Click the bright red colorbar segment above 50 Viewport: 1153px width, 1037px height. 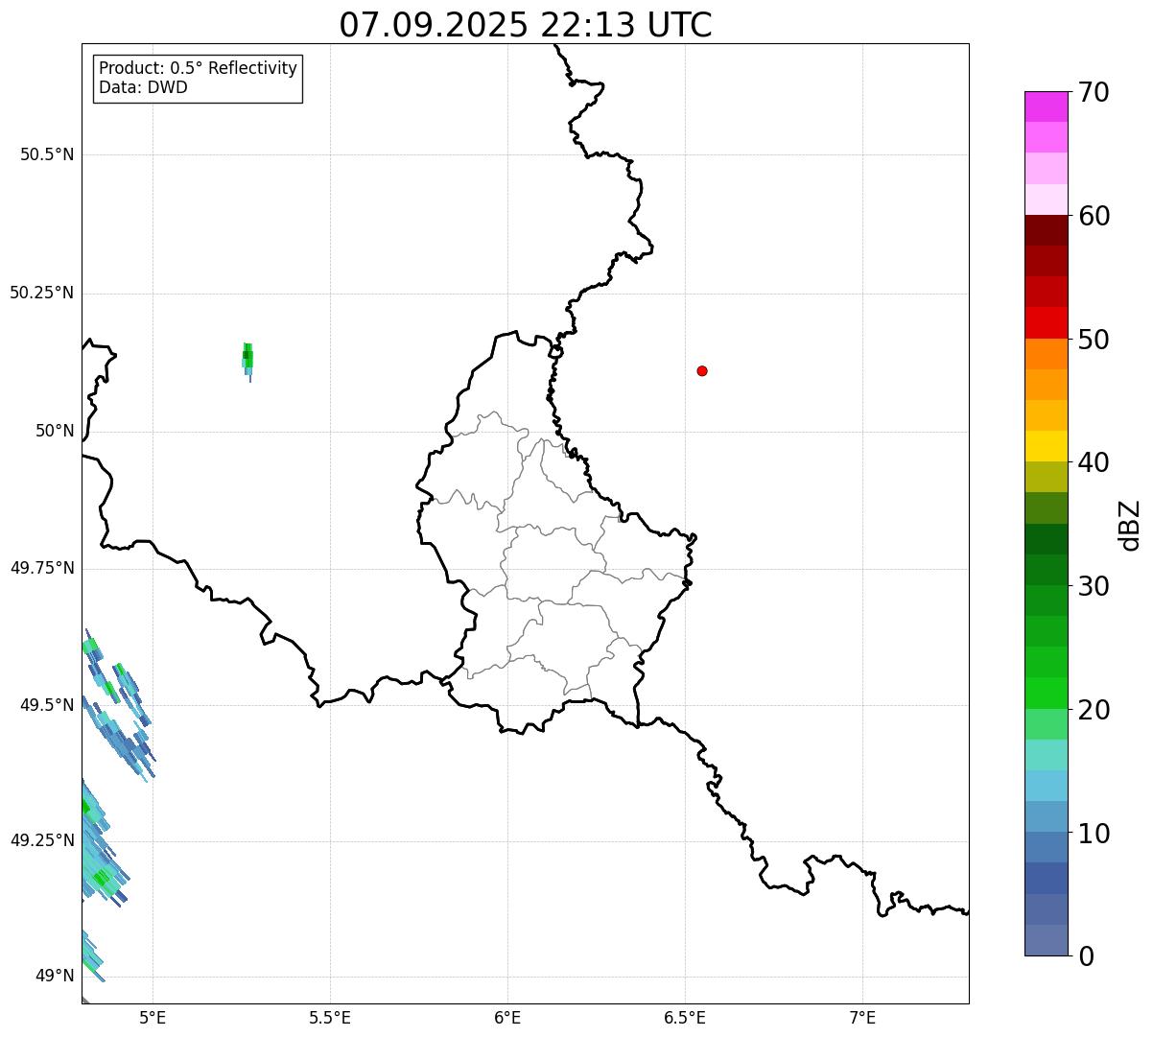[x=1046, y=322]
